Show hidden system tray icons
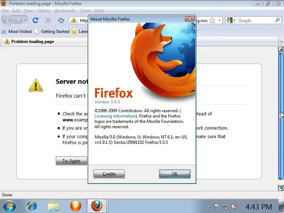Screen dimensions: 284x213 pyautogui.click(x=208, y=206)
